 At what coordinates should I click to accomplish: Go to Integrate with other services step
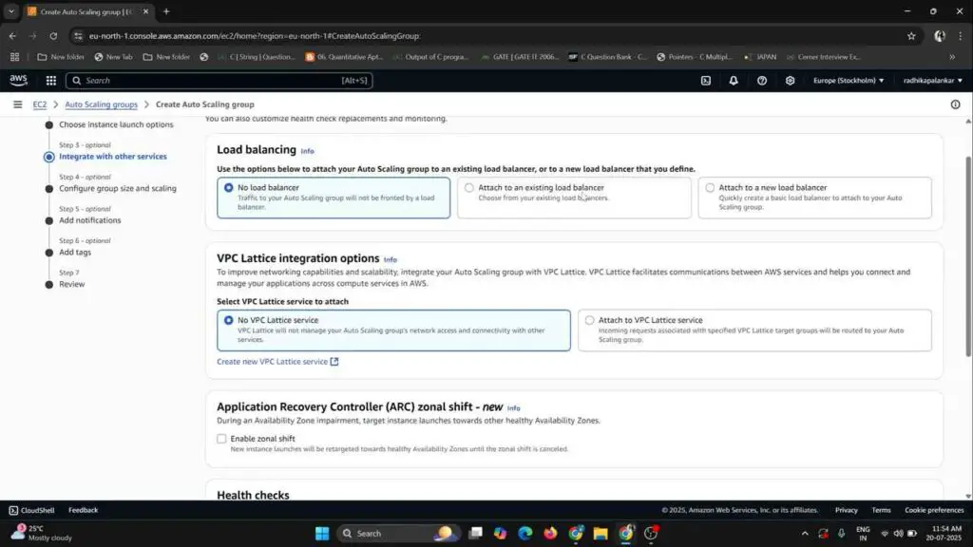(x=113, y=157)
